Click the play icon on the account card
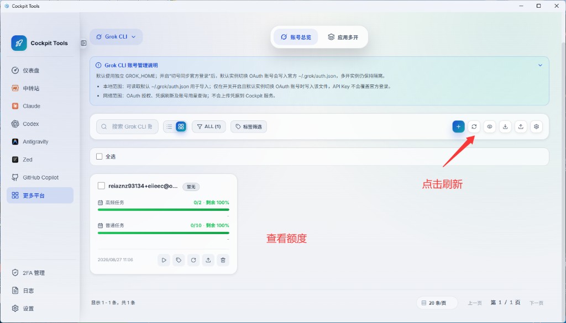 coord(164,260)
